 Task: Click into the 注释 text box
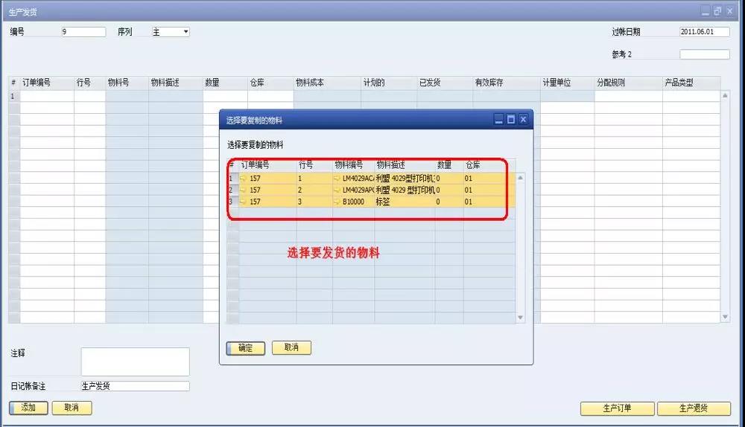coord(135,362)
